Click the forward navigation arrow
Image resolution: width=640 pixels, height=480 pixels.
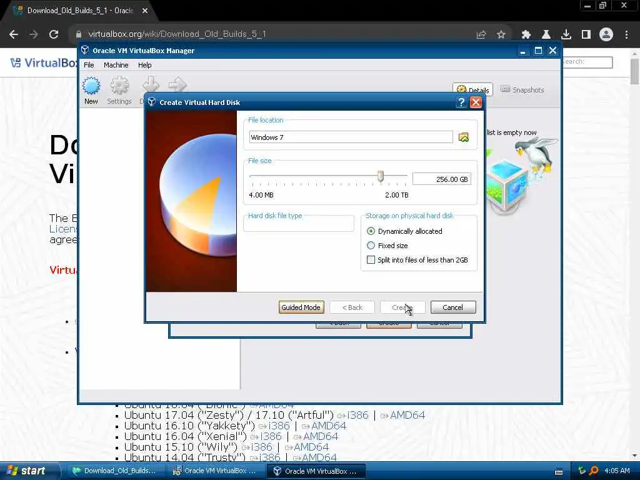34,34
